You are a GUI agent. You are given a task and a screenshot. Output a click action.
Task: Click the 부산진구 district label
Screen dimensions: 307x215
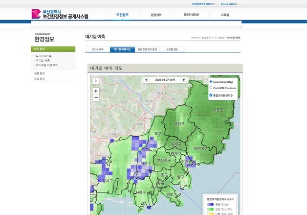(x=164, y=160)
